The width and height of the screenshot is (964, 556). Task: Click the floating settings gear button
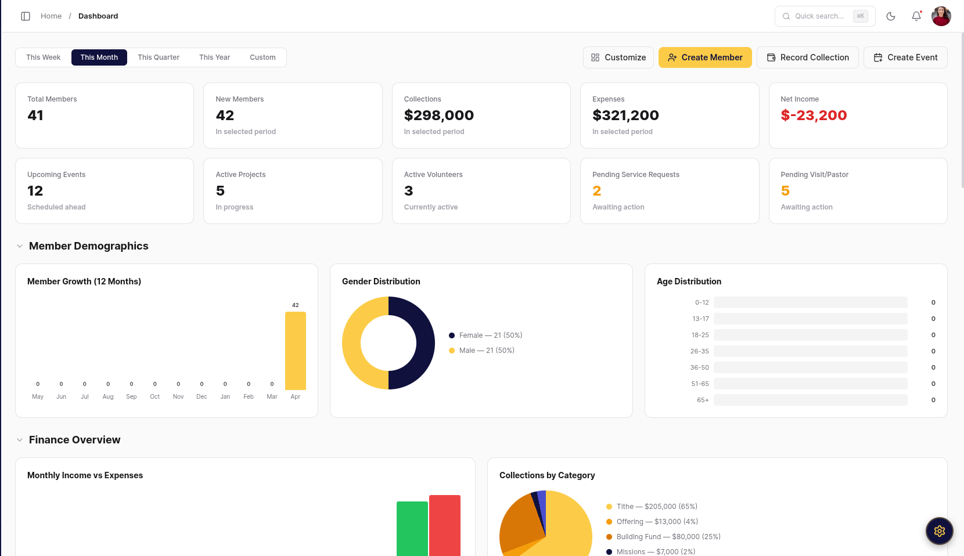940,530
